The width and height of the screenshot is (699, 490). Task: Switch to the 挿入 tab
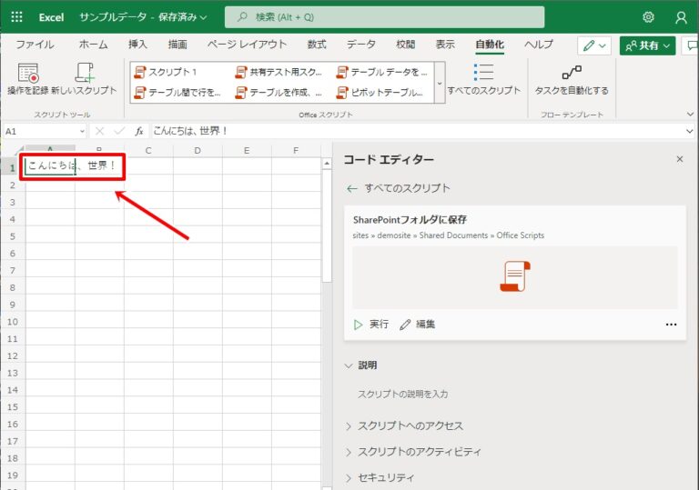pos(137,45)
